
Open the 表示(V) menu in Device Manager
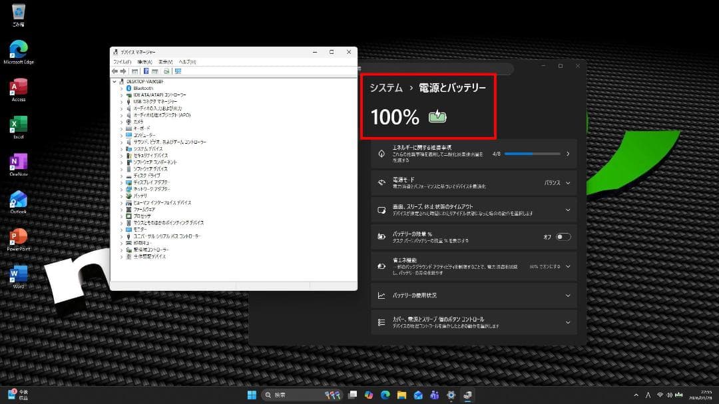tap(167, 62)
